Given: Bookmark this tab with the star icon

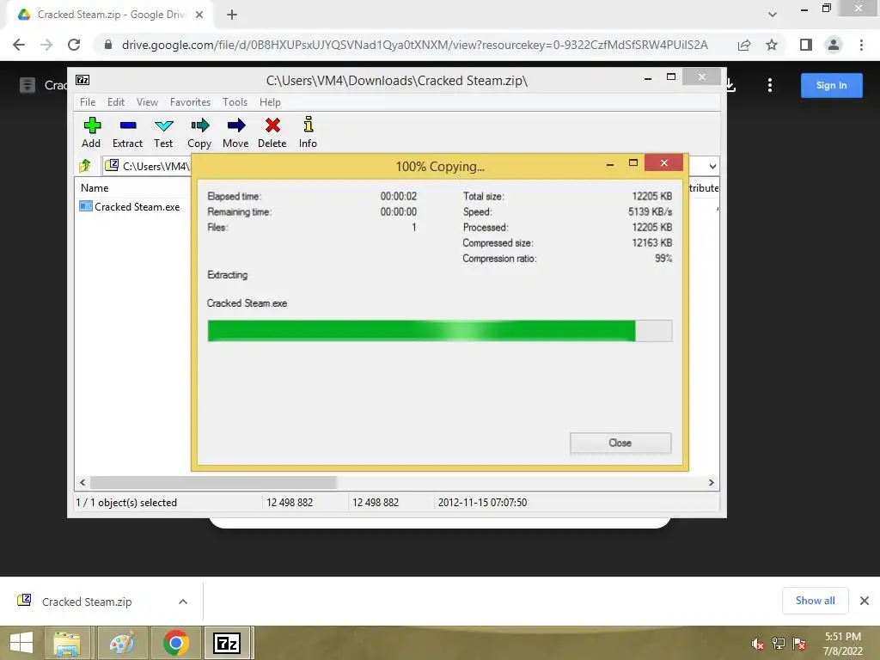Looking at the screenshot, I should 772,45.
